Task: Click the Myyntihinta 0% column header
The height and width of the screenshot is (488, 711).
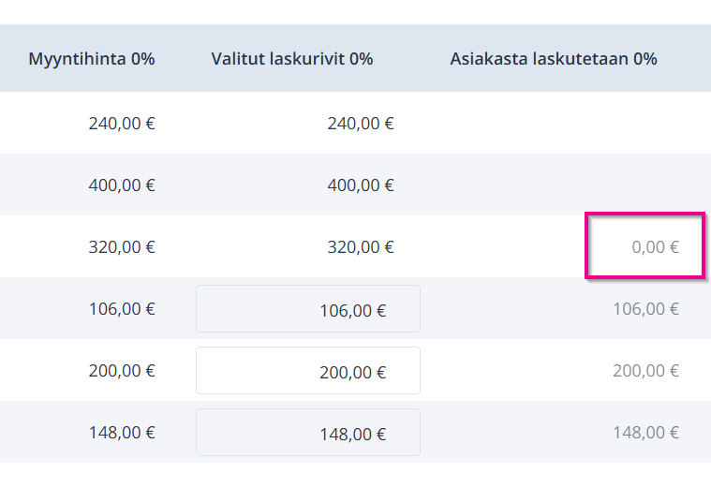Action: (x=92, y=59)
